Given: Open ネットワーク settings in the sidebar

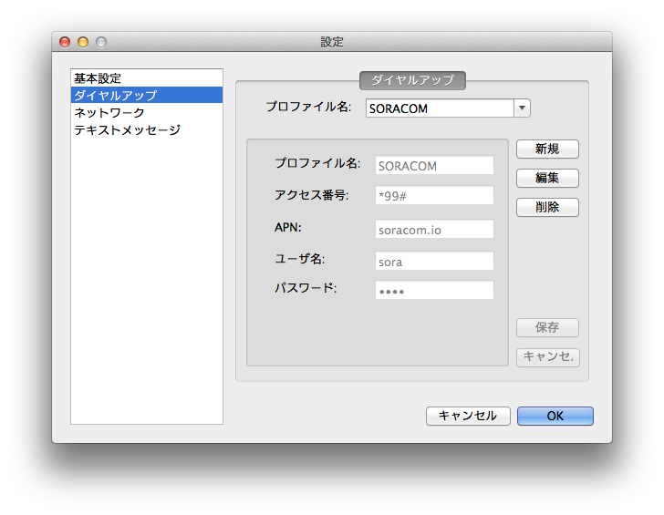Looking at the screenshot, I should coord(147,112).
